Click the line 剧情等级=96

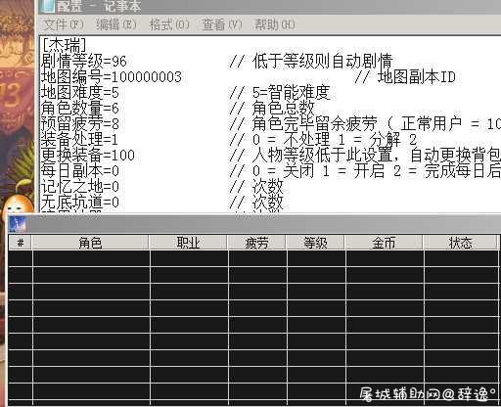point(84,61)
